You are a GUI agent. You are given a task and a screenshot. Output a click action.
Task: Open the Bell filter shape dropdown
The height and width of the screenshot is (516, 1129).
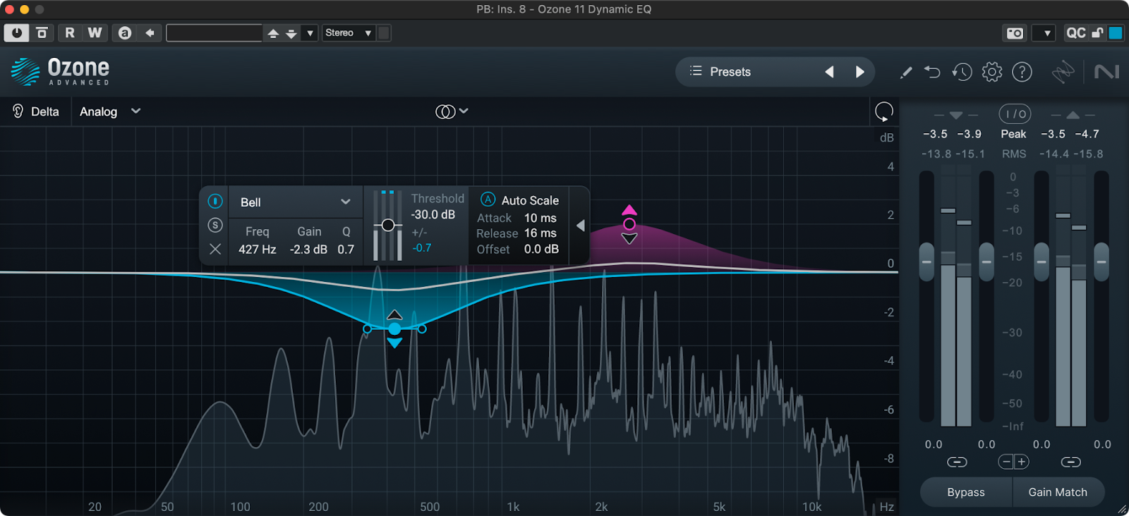[x=295, y=202]
